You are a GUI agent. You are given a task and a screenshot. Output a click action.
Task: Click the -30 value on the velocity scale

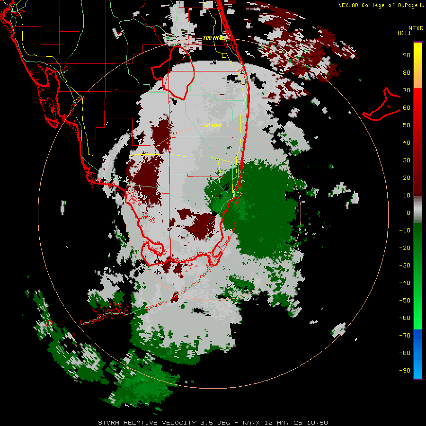[x=405, y=266]
